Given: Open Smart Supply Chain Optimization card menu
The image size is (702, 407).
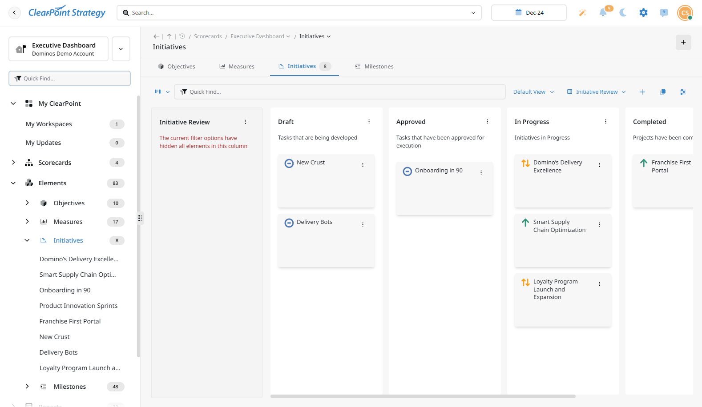Looking at the screenshot, I should coord(599,224).
